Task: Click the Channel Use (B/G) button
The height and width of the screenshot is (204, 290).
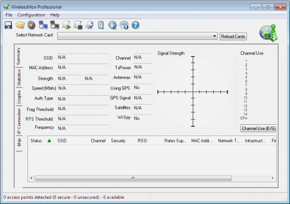Action: tap(258, 128)
